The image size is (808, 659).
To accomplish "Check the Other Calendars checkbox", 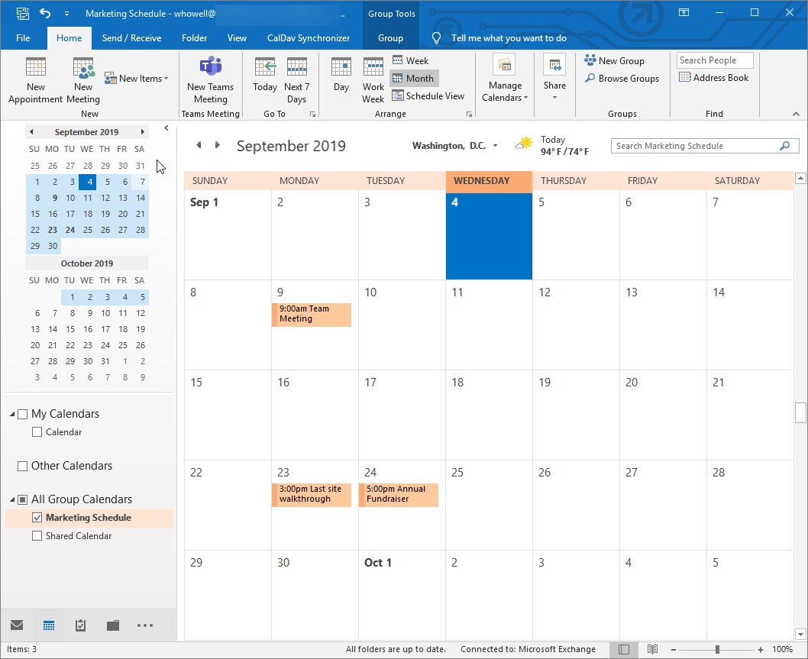I will pyautogui.click(x=22, y=466).
